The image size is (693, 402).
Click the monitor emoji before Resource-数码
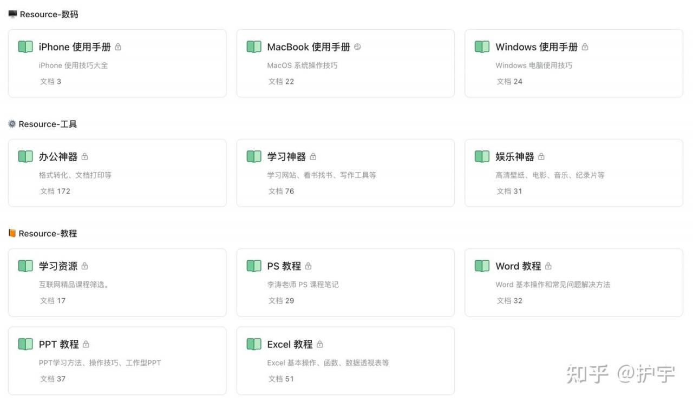point(12,14)
